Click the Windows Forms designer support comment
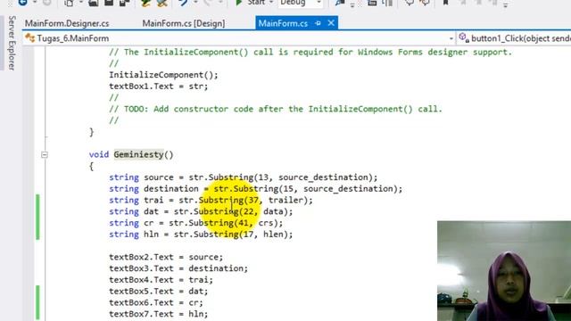The width and height of the screenshot is (571, 321). point(310,53)
